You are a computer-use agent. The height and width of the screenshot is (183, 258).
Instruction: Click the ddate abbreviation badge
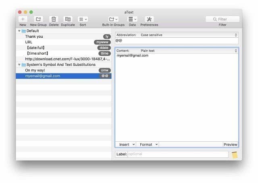(x=104, y=48)
